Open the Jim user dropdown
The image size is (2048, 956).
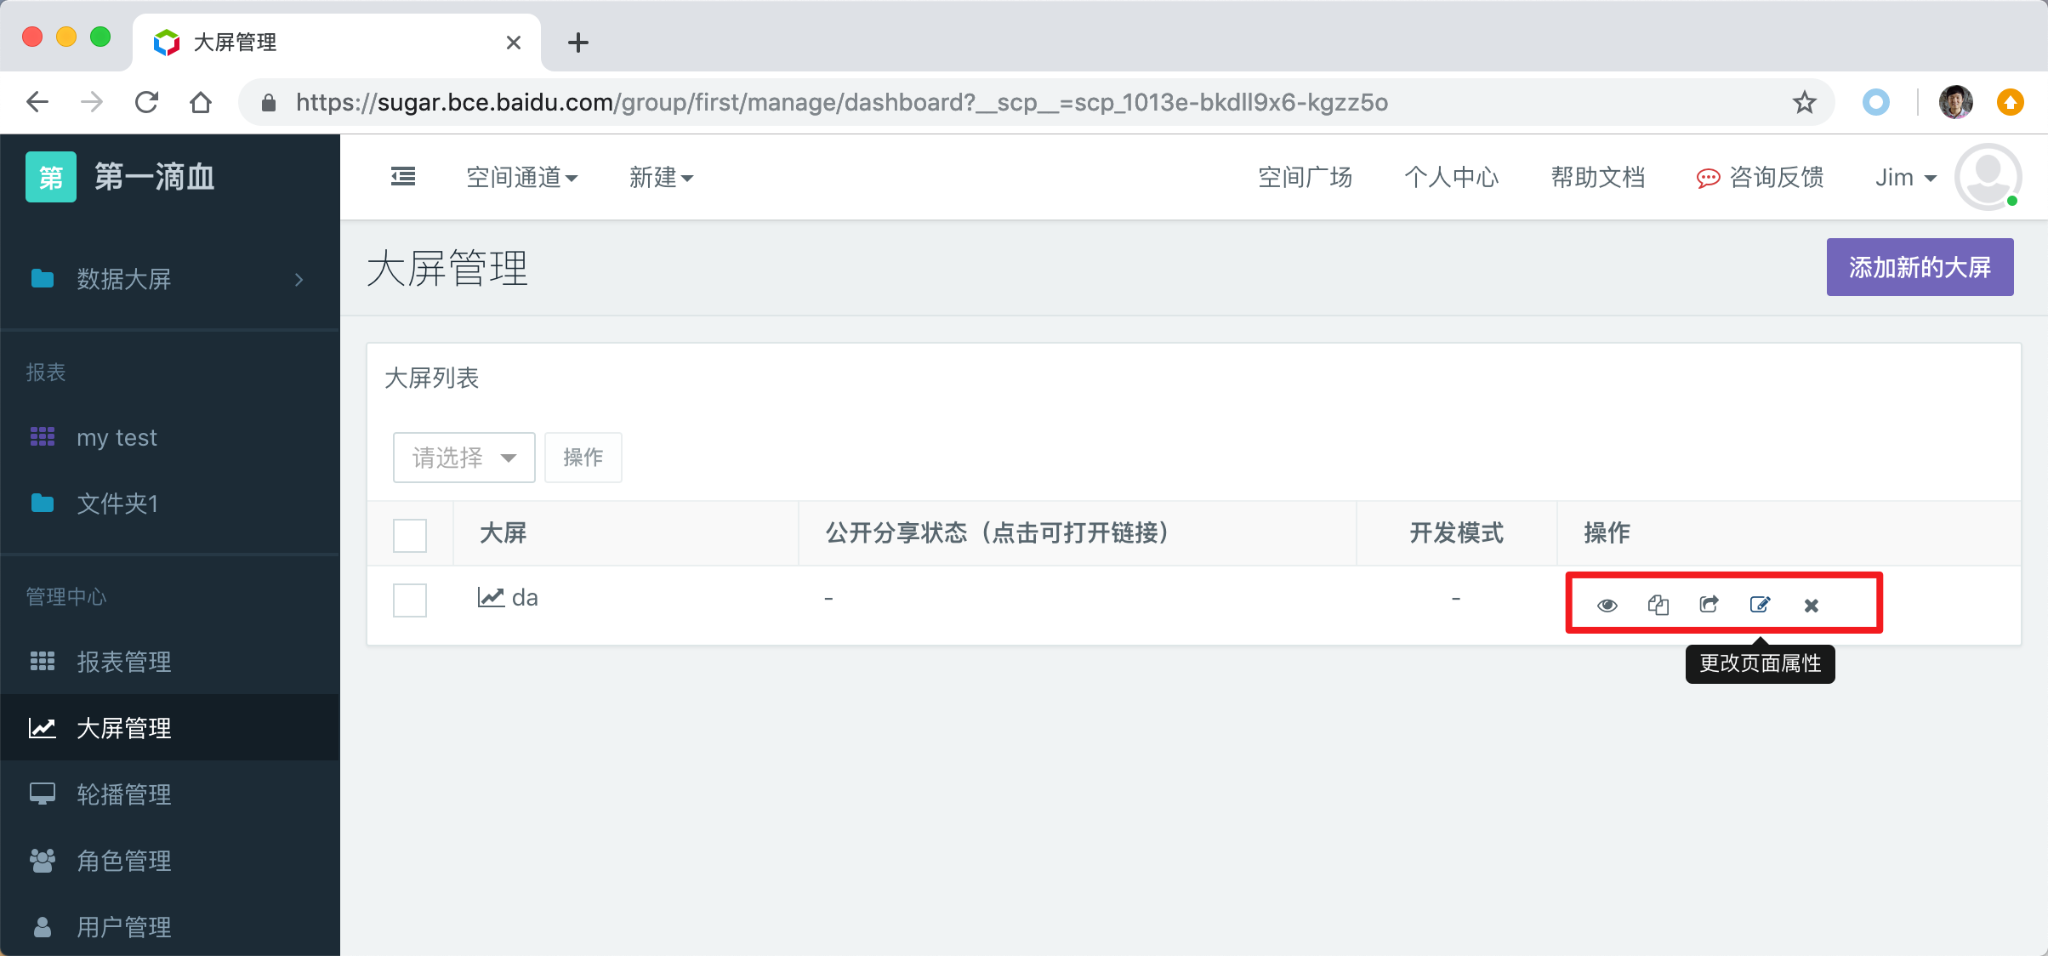pyautogui.click(x=1906, y=177)
